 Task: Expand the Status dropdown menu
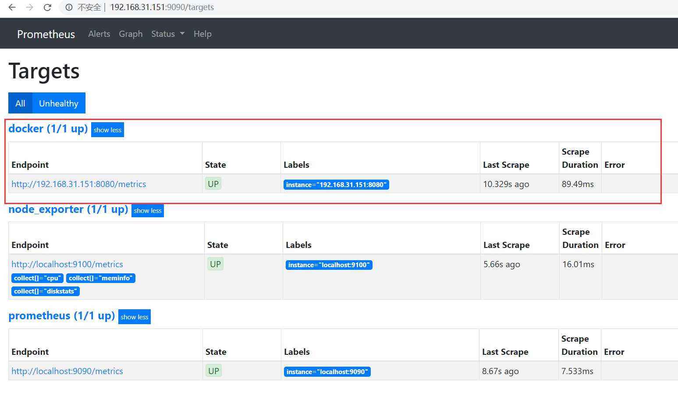point(168,34)
